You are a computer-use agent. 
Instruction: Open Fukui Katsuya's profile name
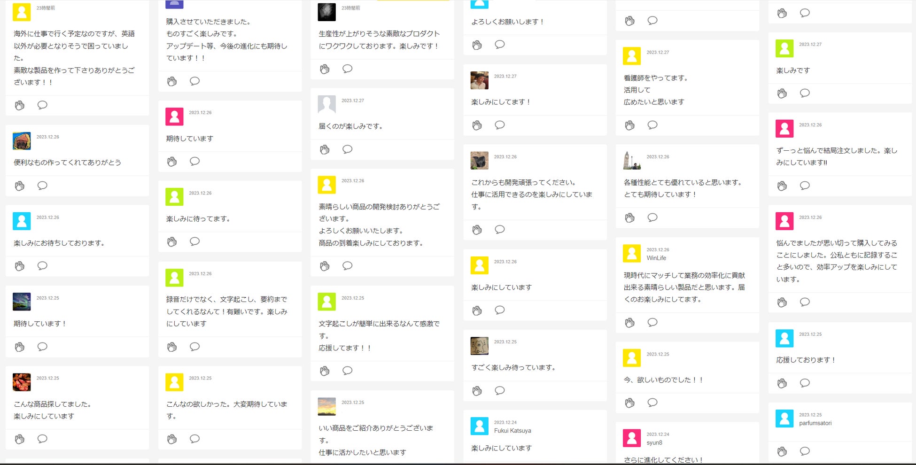coord(512,431)
